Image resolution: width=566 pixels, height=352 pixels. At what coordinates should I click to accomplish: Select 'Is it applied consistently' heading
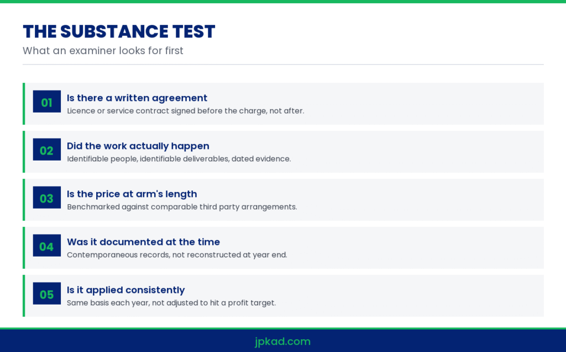tap(125, 290)
